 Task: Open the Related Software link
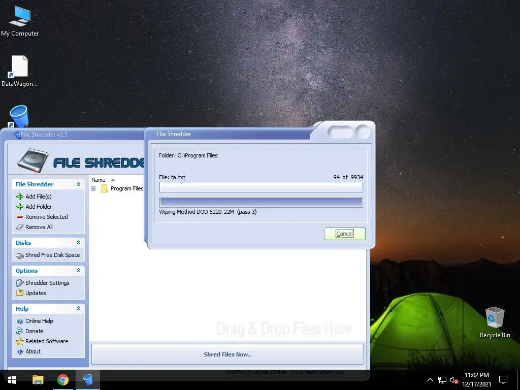tap(47, 341)
